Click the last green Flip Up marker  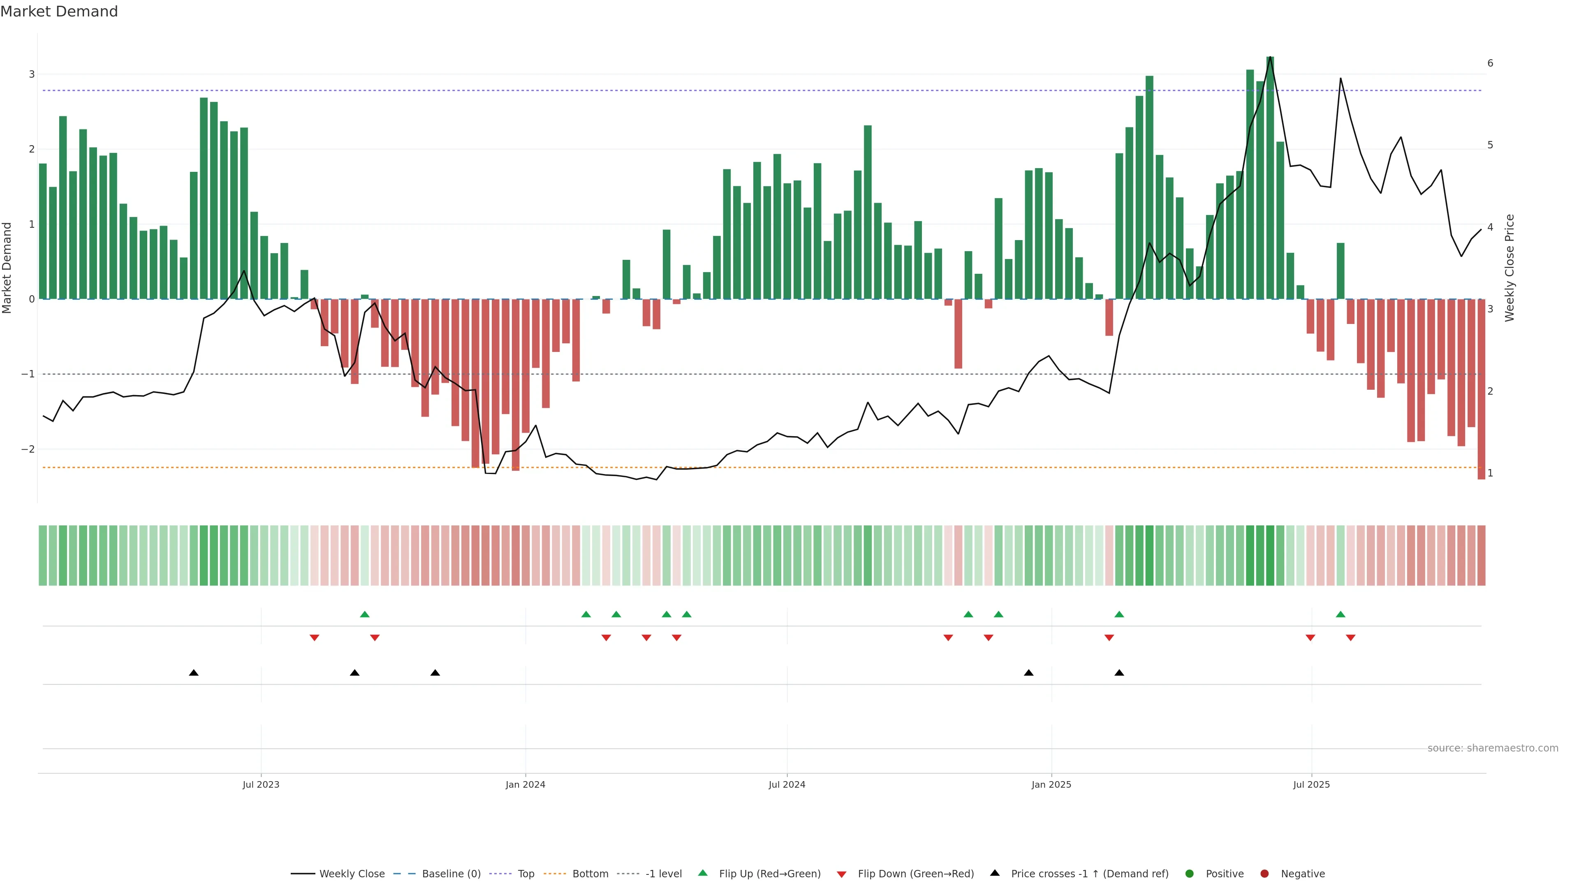tap(1341, 614)
